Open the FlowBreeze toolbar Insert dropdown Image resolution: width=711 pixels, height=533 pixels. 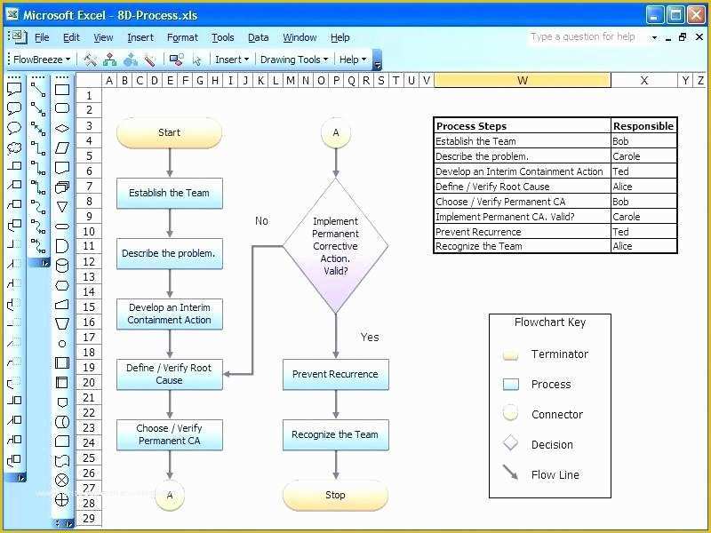click(x=232, y=60)
